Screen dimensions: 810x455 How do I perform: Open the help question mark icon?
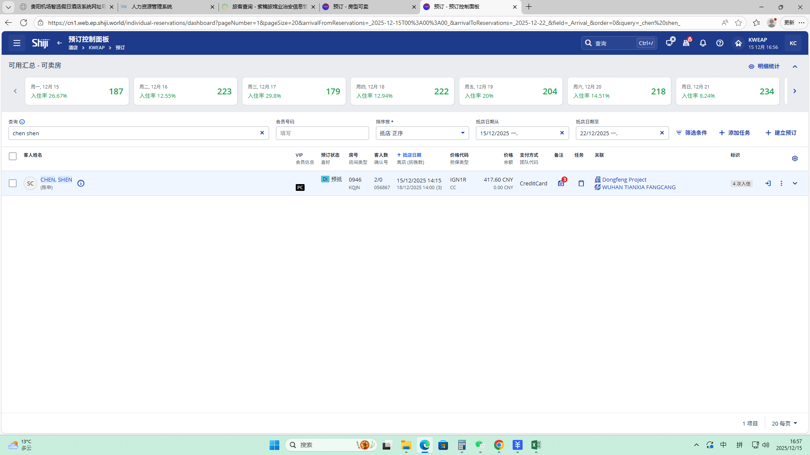tap(720, 43)
